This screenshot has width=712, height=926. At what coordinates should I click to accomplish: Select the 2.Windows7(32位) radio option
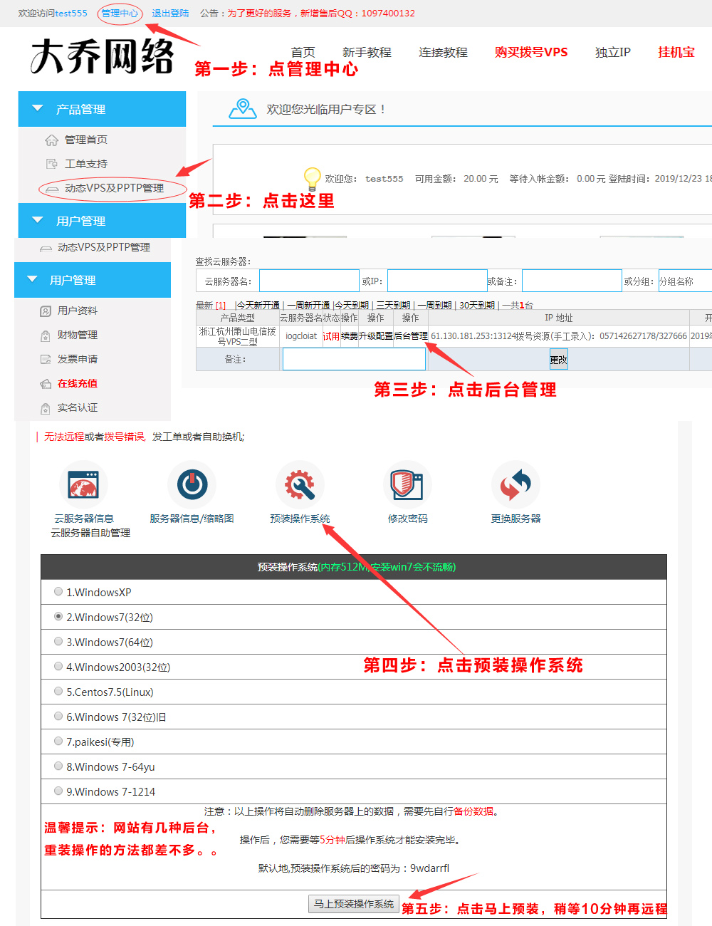click(58, 616)
